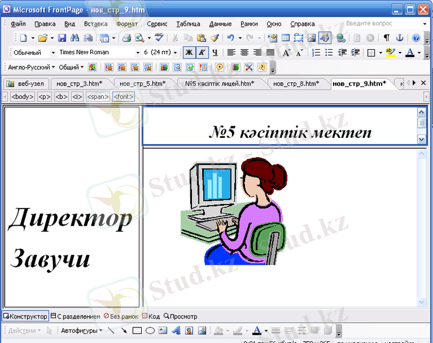Apply the font color A swatch
This screenshot has width=433, height=343.
pyautogui.click(x=410, y=53)
